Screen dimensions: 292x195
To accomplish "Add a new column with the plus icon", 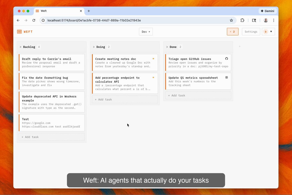I will [x=240, y=46].
